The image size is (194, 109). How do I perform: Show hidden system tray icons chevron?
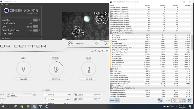pos(161,107)
